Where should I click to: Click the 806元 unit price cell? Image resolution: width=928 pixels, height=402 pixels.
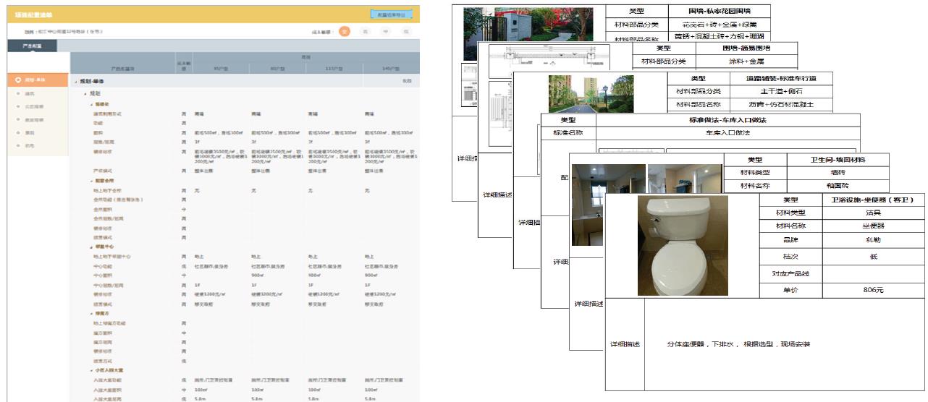(x=873, y=290)
